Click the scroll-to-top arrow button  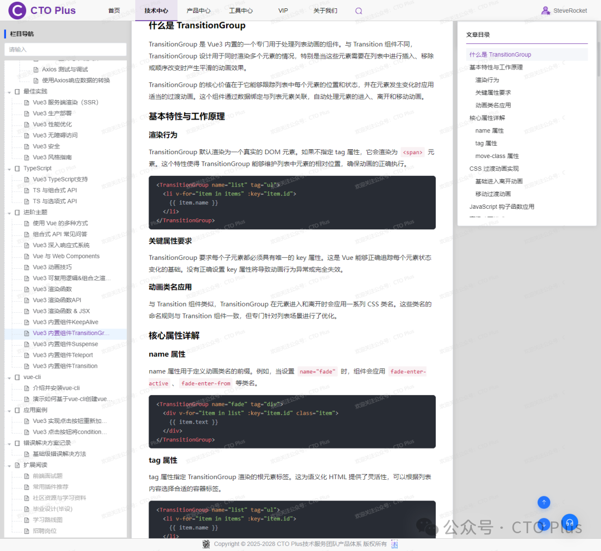(x=544, y=503)
